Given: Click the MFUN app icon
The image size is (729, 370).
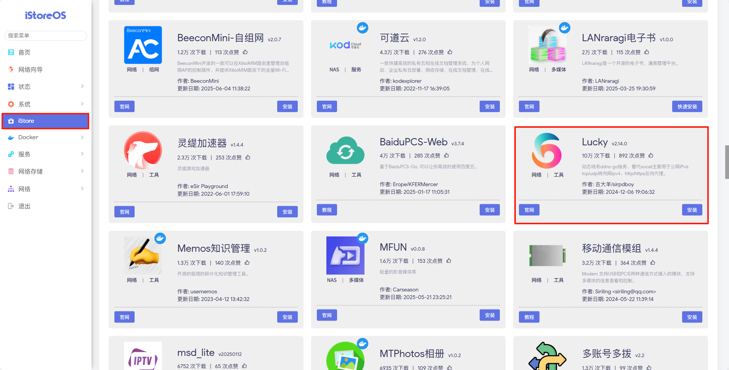Looking at the screenshot, I should coord(345,256).
